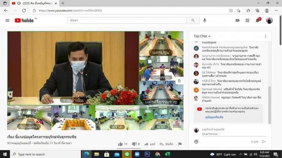Open the Windows Start menu
This screenshot has width=282, height=158.
pyautogui.click(x=5, y=154)
